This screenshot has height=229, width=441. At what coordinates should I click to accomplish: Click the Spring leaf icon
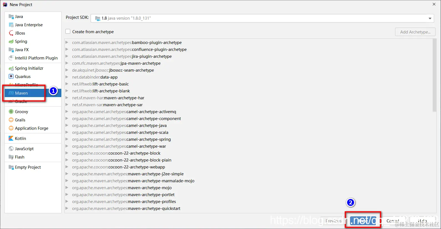click(x=11, y=41)
